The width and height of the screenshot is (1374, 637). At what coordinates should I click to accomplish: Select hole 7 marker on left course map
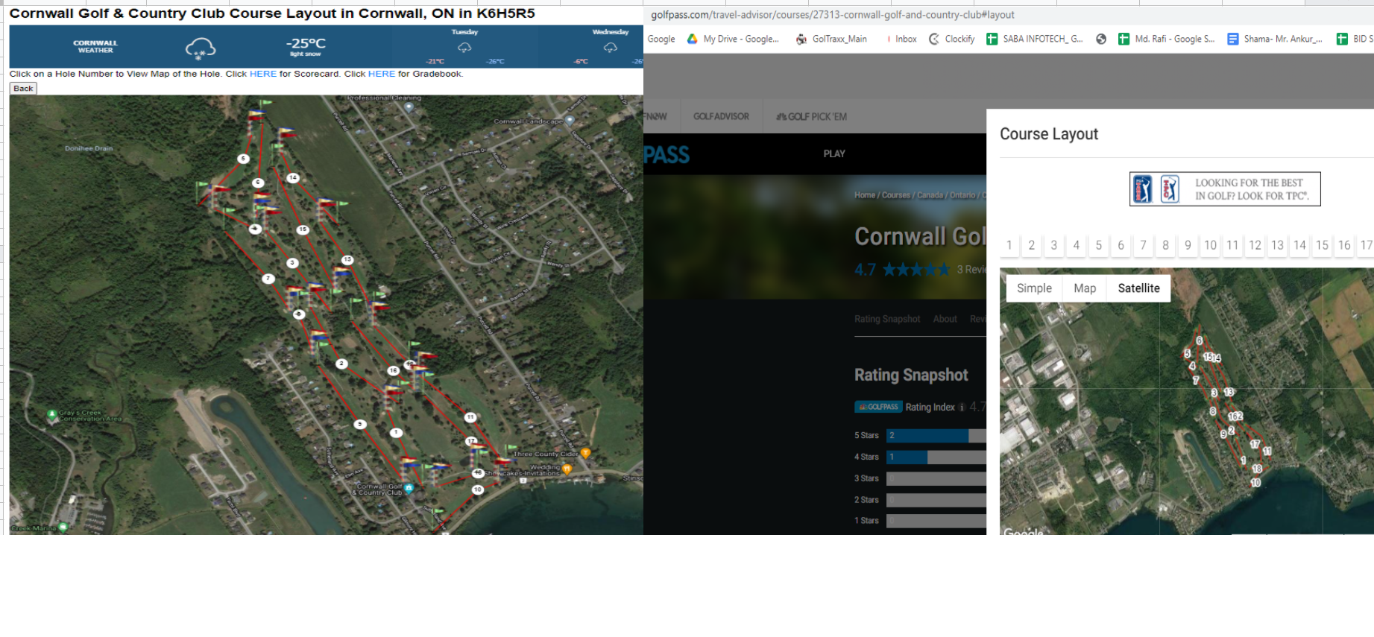(268, 279)
